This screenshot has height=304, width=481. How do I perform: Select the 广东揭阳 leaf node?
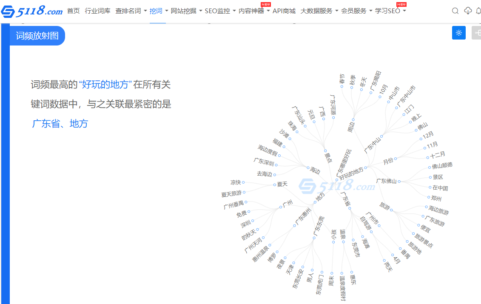(376, 81)
